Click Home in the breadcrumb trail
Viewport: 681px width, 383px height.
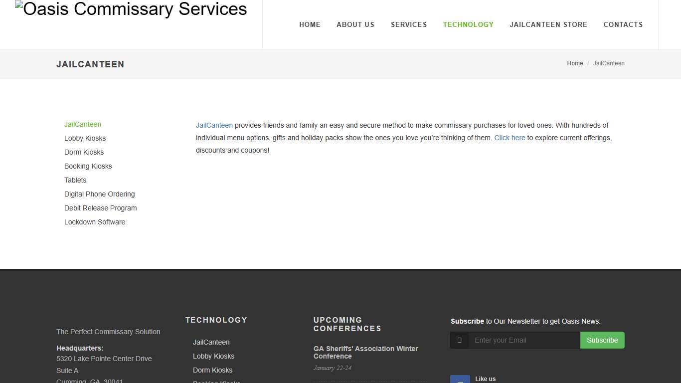(575, 63)
